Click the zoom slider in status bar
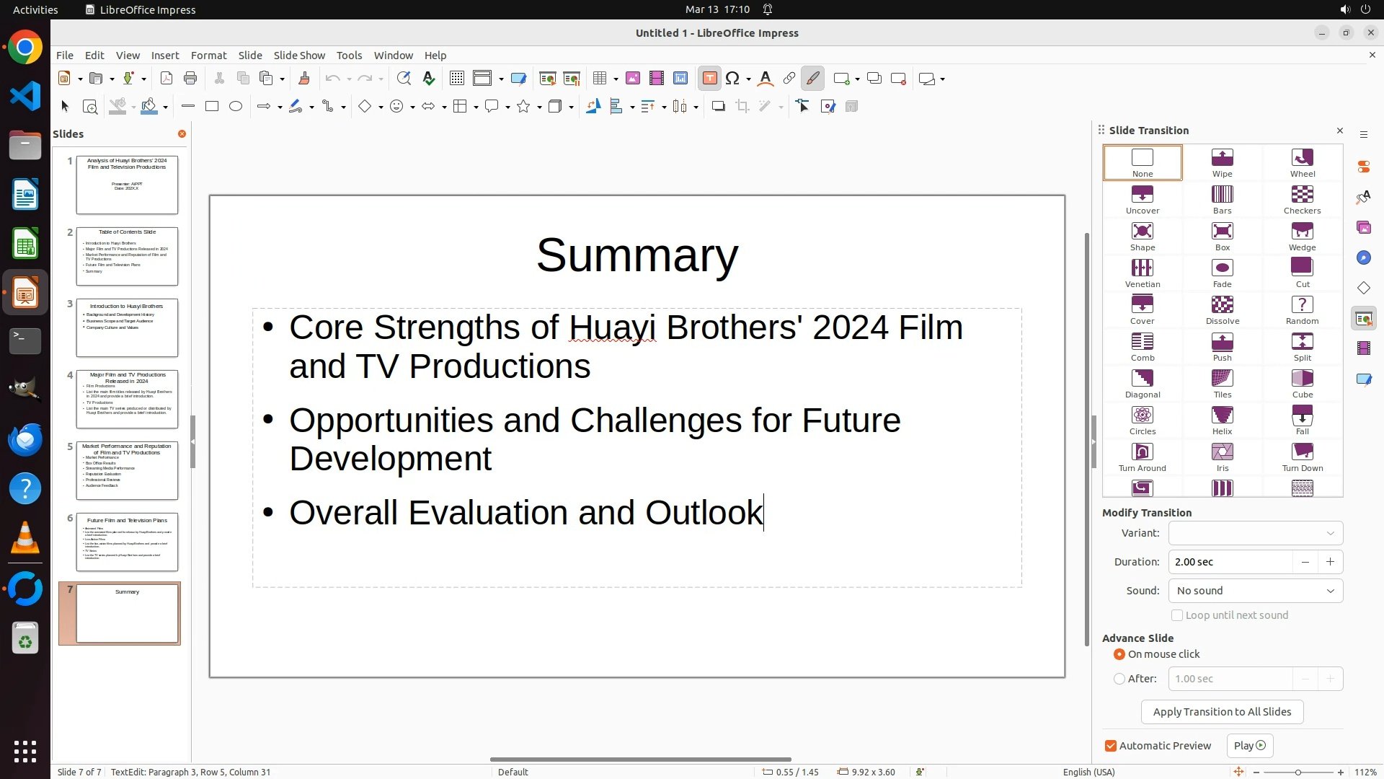The image size is (1384, 779). coord(1297,772)
